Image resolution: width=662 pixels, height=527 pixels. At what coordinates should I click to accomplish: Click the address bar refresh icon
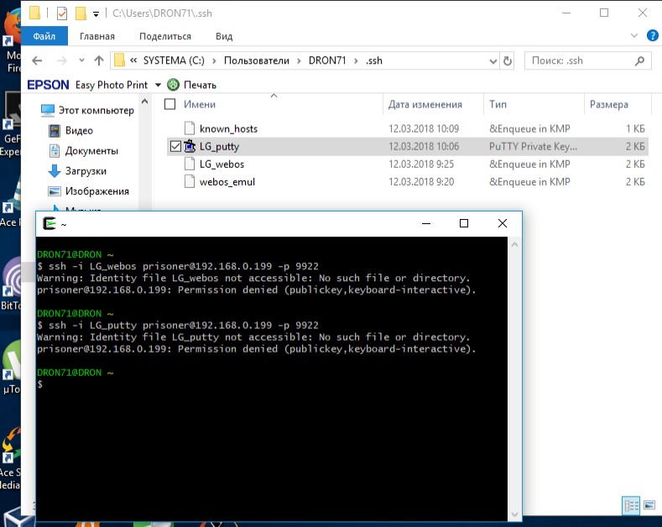pos(507,60)
